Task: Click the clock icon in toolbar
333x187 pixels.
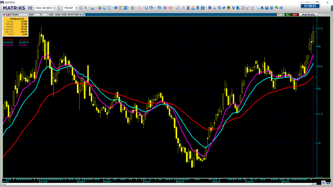Action: (109, 8)
